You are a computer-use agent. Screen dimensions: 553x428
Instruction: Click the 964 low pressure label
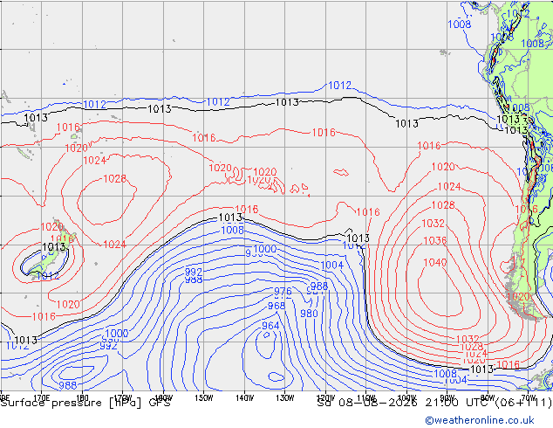(x=270, y=325)
